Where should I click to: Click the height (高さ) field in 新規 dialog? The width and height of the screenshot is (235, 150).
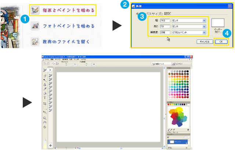point(165,26)
